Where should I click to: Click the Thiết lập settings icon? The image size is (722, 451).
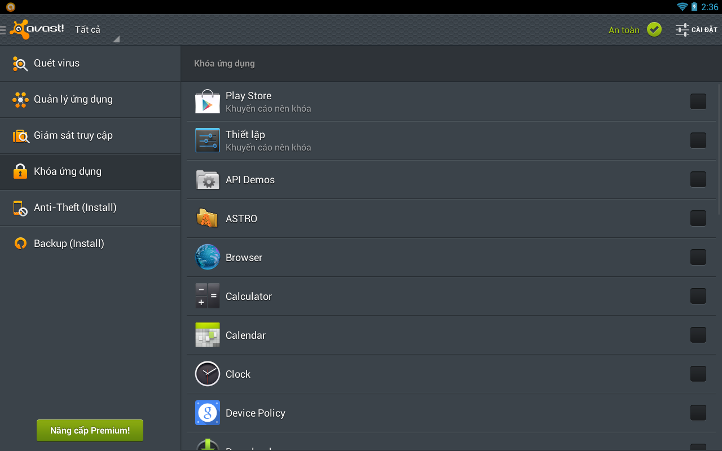click(208, 140)
